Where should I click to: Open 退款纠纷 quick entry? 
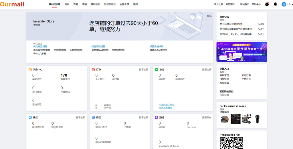point(224,79)
